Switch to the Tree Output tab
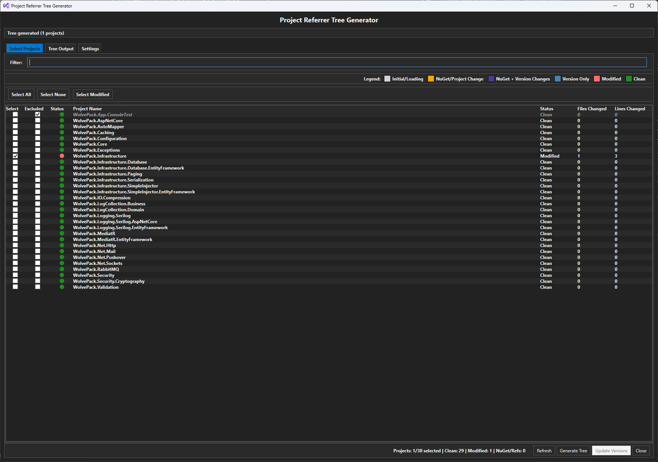Screen dimensions: 658x462 coord(61,49)
